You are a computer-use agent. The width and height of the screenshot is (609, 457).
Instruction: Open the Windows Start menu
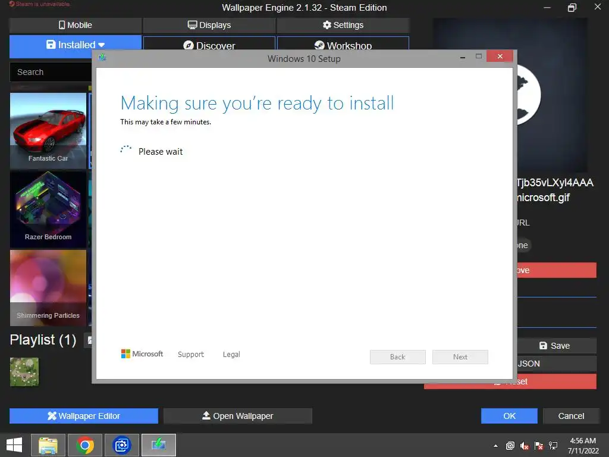[14, 445]
